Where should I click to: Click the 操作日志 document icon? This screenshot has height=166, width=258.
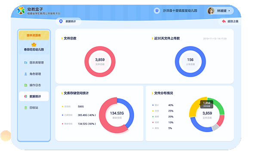(26, 85)
